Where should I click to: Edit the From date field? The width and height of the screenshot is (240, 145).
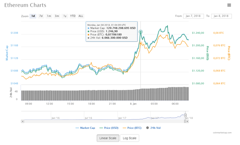click(x=193, y=16)
